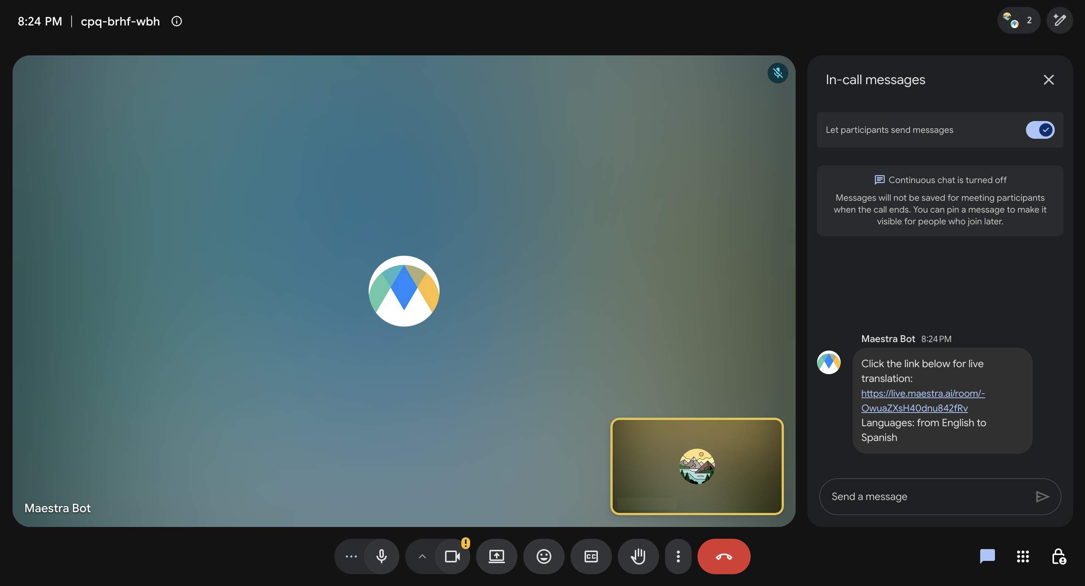Close the In-call messages panel
1085x586 pixels.
1048,80
